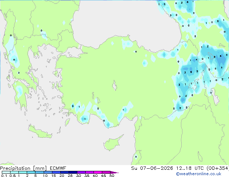Select the 5–10 mm legend color swatch
The width and height of the screenshot is (229, 177).
(39, 172)
